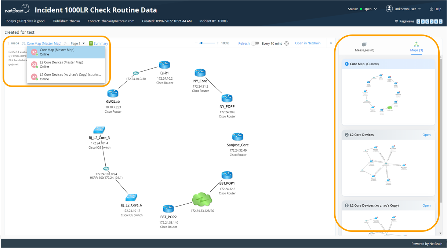
Task: Click the zoom out minus icon
Action: click(x=196, y=43)
